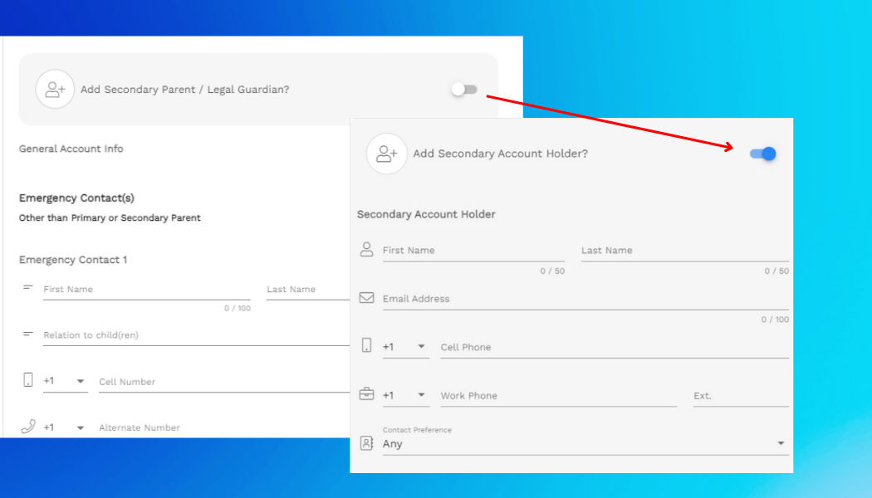This screenshot has width=872, height=498.
Task: Click the add-person icon beside Secondary Parent question
Action: (55, 89)
